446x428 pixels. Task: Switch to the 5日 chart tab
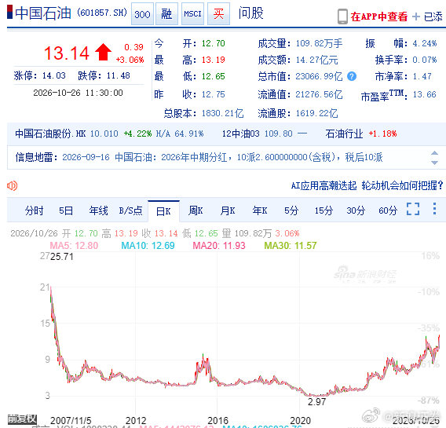pyautogui.click(x=66, y=210)
